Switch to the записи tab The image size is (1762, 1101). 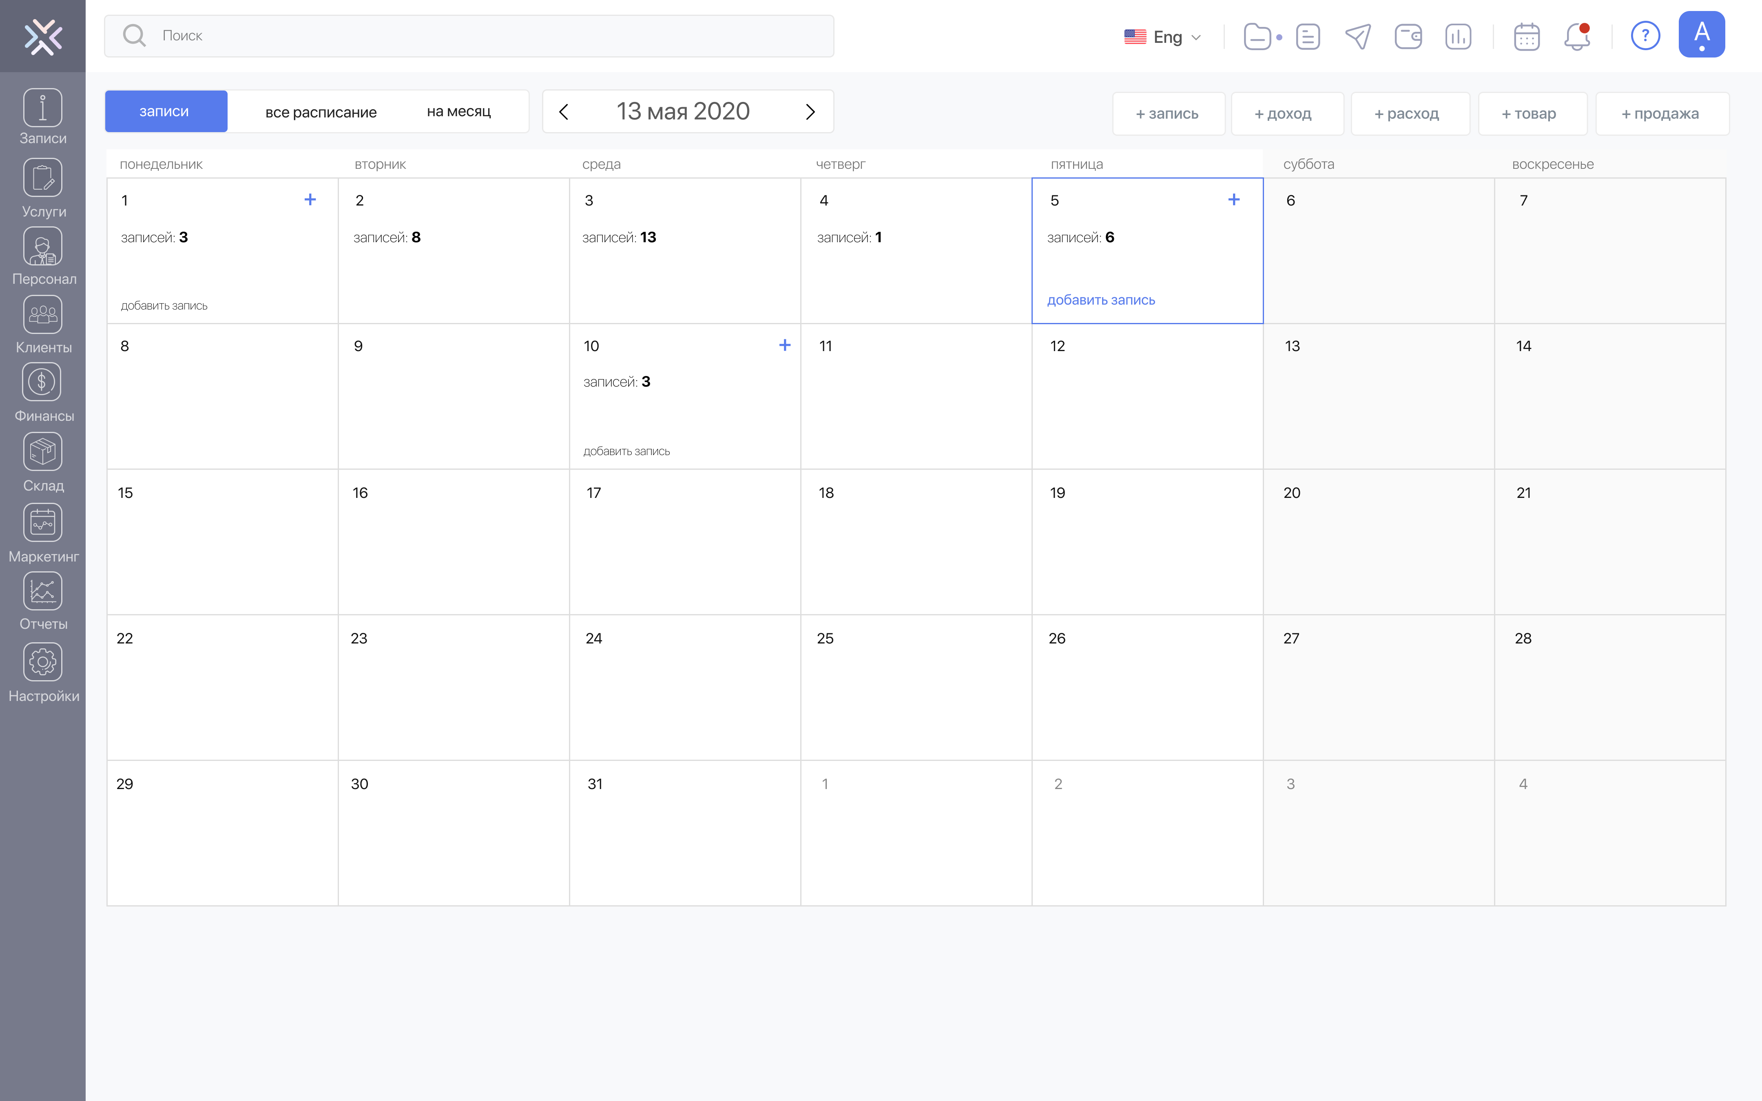click(166, 111)
